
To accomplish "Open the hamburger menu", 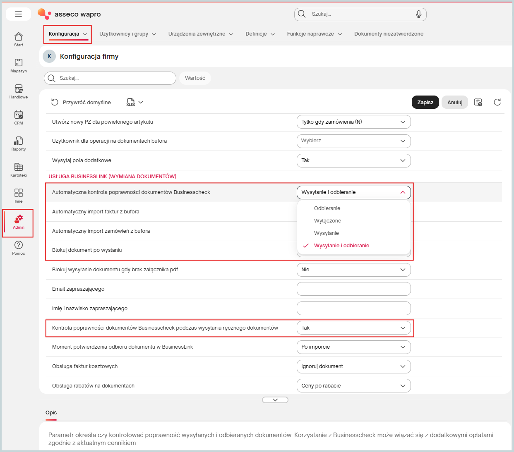I will coord(18,14).
